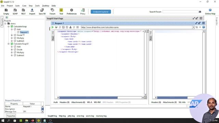Click the SOAP project toolbar icon
Image resolution: width=219 pixels, height=123 pixels.
coord(15,12)
